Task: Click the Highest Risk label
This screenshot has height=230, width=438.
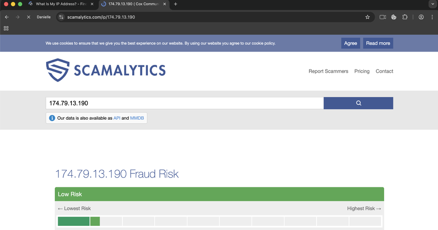Action: tap(364, 208)
